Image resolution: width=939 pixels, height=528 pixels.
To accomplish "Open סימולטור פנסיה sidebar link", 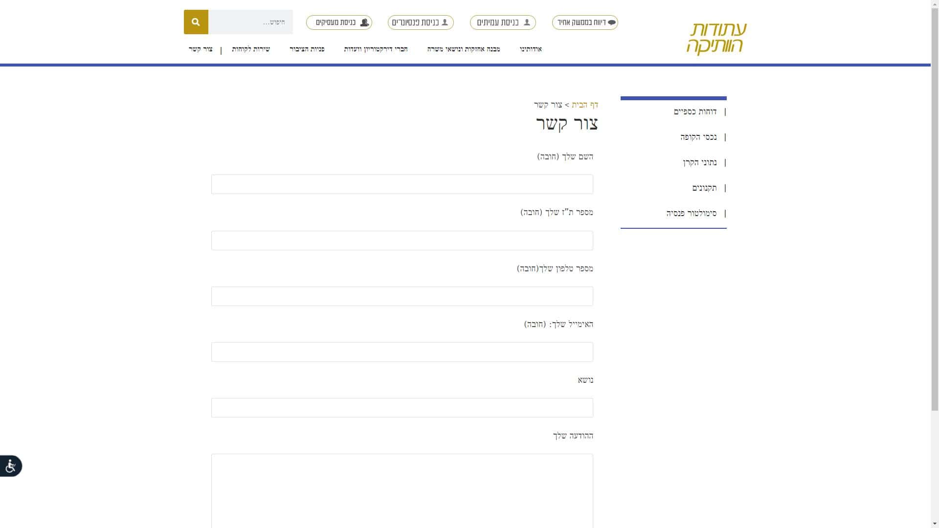I will click(691, 213).
